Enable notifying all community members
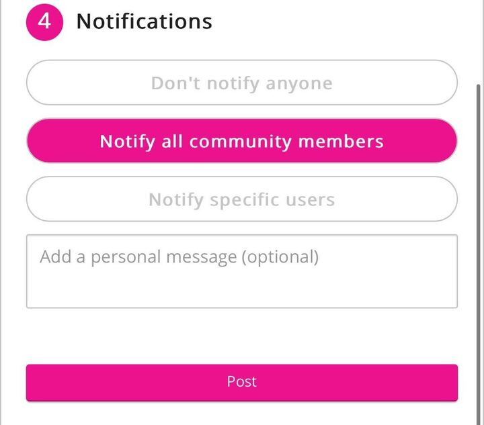 click(241, 141)
